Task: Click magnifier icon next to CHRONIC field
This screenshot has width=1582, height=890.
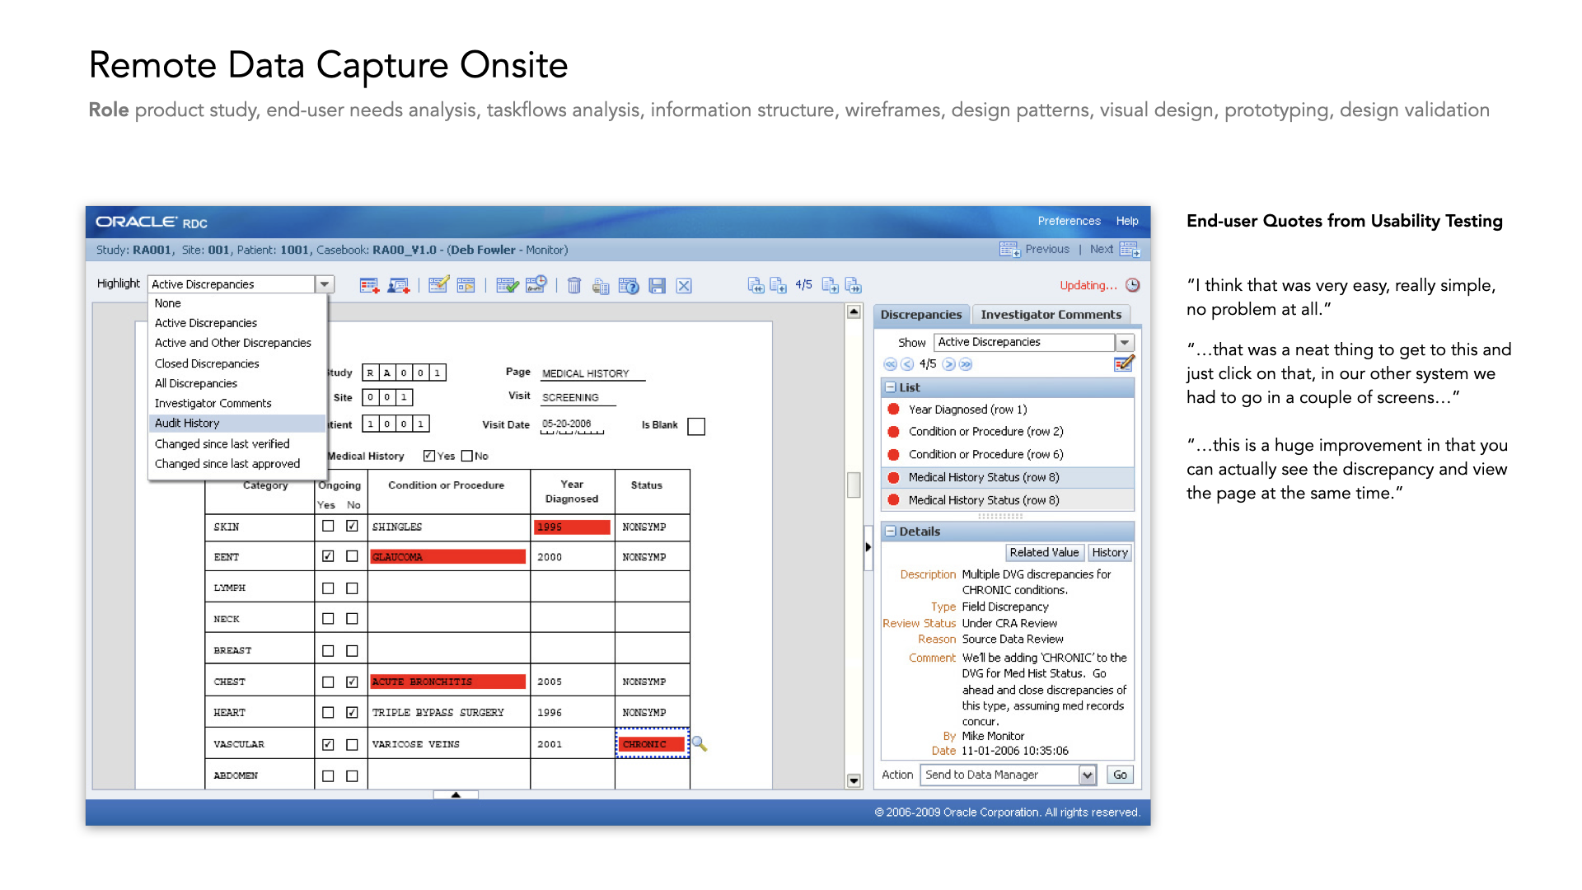Action: pyautogui.click(x=700, y=743)
